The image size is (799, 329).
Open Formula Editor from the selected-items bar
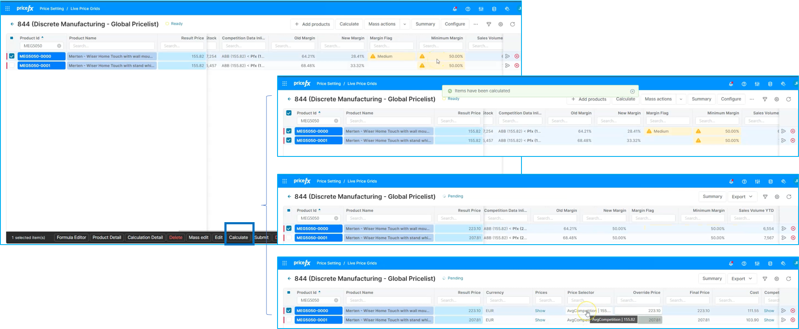point(71,237)
